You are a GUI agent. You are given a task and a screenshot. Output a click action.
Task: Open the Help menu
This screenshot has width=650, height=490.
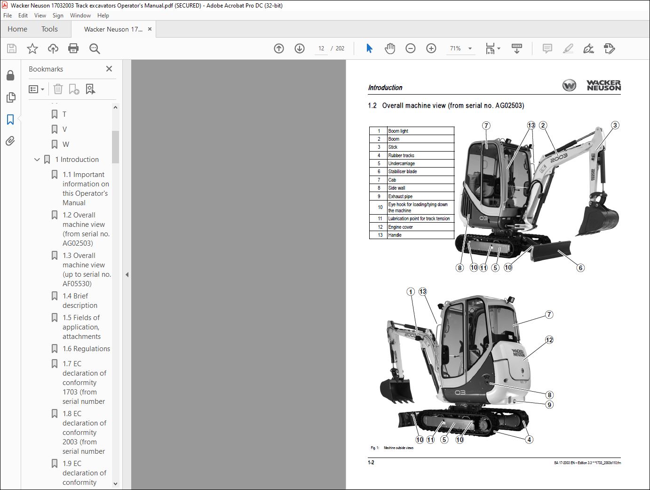click(103, 16)
